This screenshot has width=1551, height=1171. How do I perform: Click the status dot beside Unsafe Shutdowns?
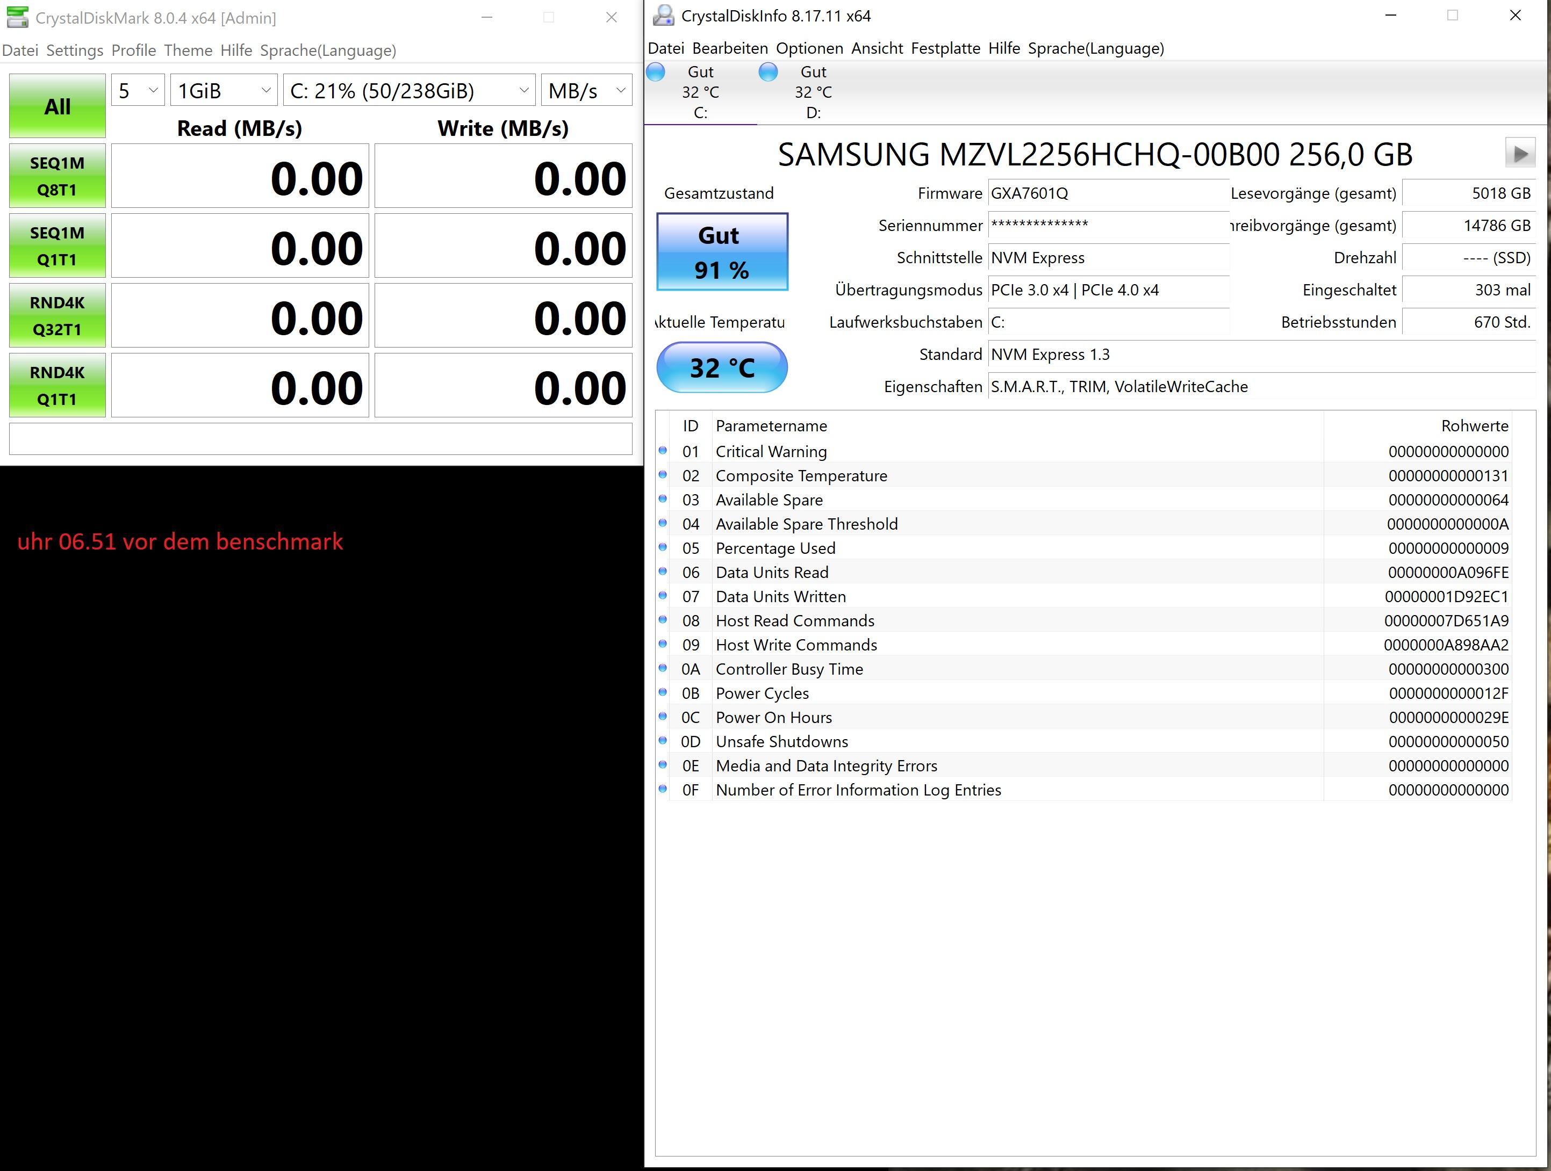(x=663, y=741)
